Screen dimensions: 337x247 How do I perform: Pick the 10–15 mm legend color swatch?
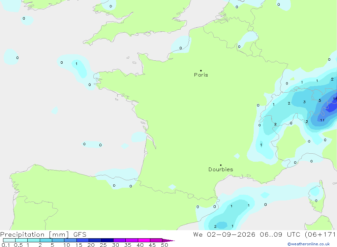click(x=70, y=240)
